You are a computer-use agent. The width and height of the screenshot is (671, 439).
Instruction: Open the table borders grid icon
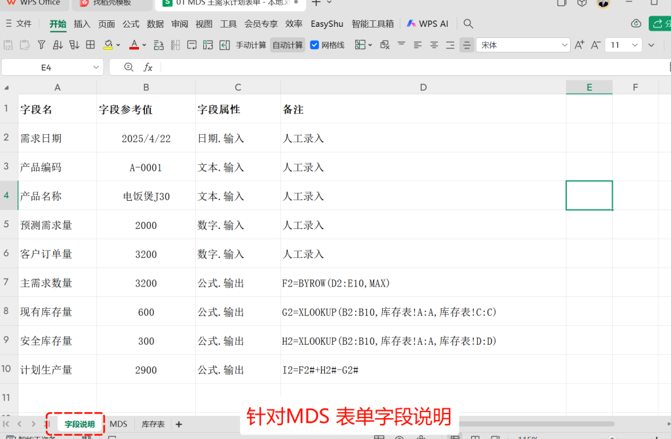click(90, 45)
